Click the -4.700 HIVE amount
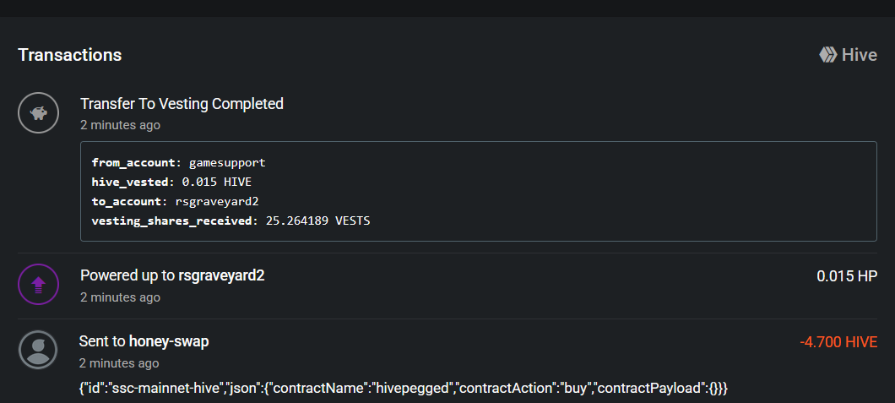Screen dimensions: 895x403 (x=838, y=342)
